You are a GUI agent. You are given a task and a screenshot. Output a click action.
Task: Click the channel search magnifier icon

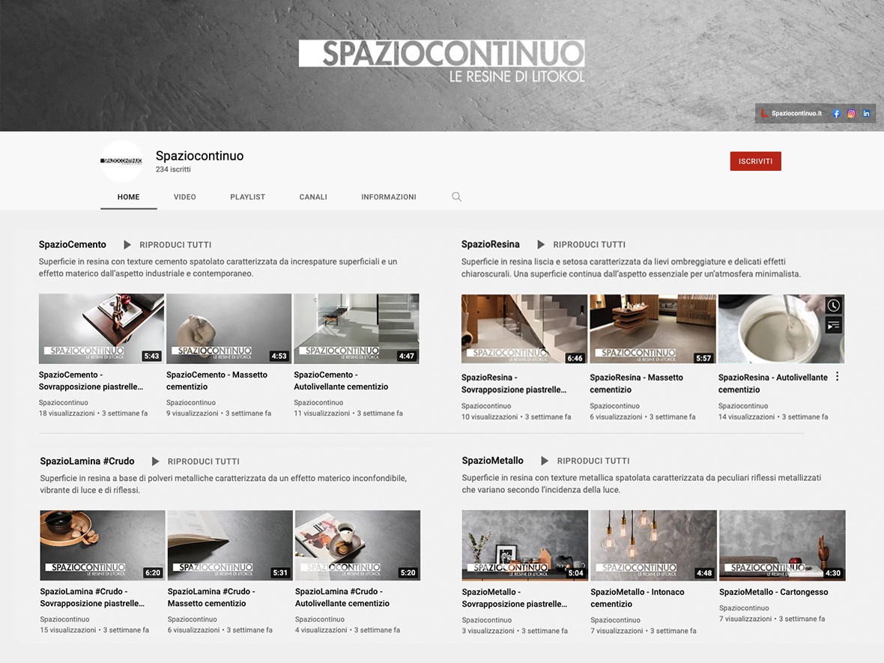click(x=457, y=197)
